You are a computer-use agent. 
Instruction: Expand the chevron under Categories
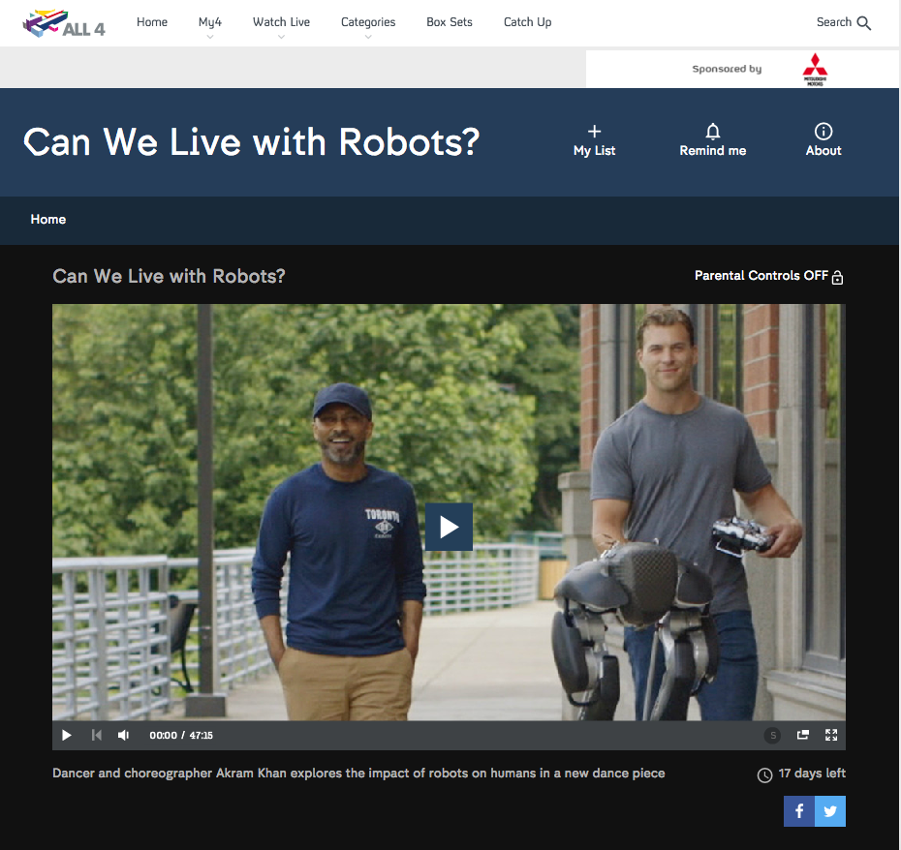[x=368, y=37]
